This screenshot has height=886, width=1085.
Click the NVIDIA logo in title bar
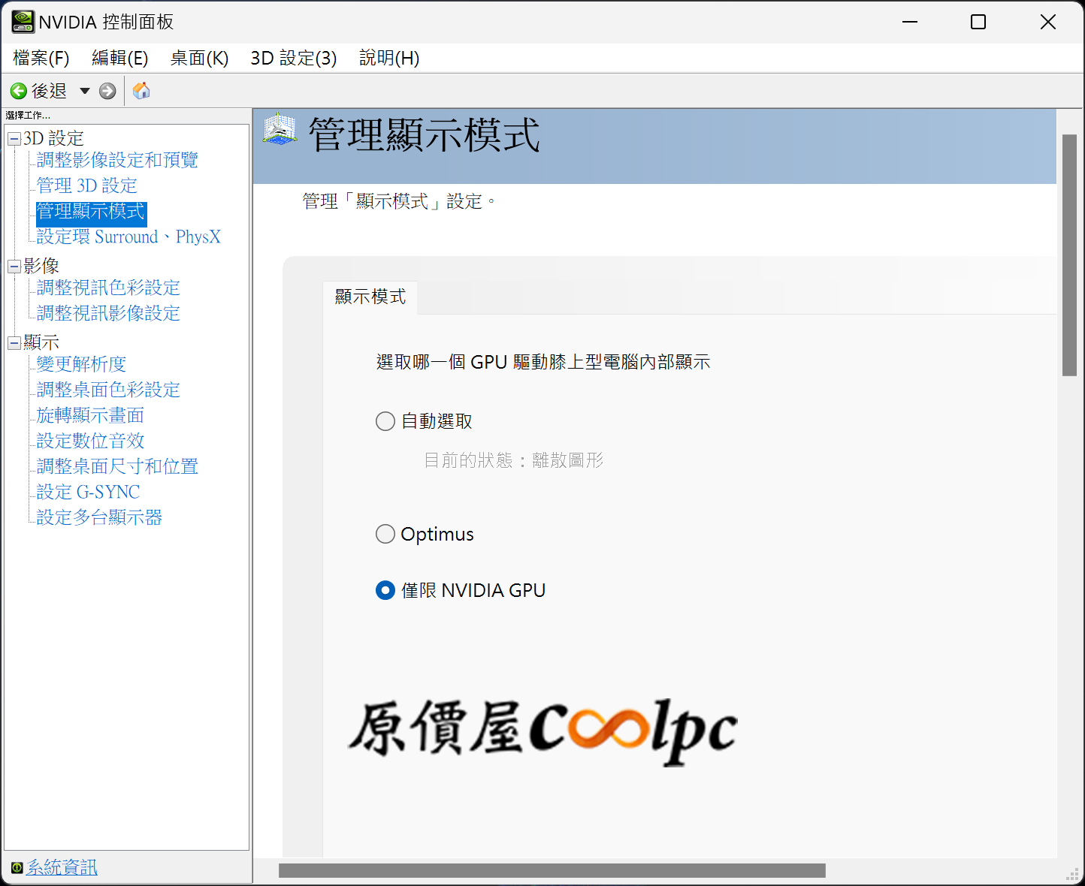click(x=23, y=22)
